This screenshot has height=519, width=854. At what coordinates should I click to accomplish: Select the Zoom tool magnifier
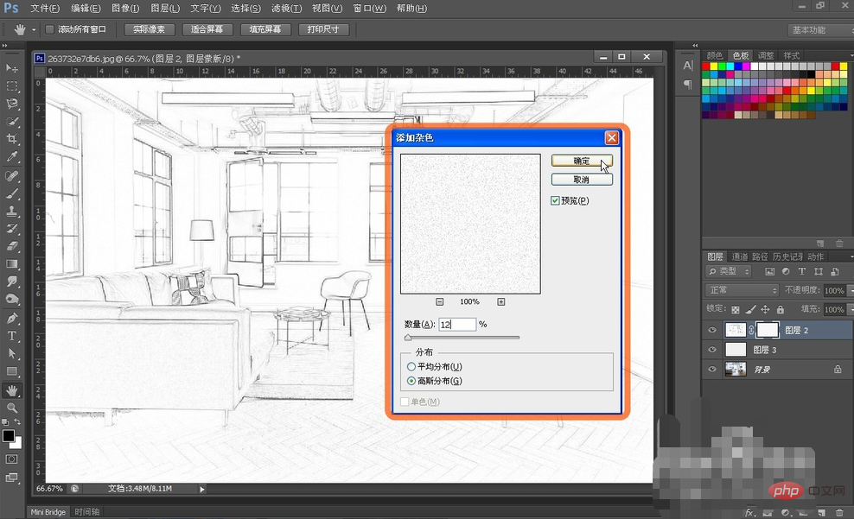click(x=11, y=408)
